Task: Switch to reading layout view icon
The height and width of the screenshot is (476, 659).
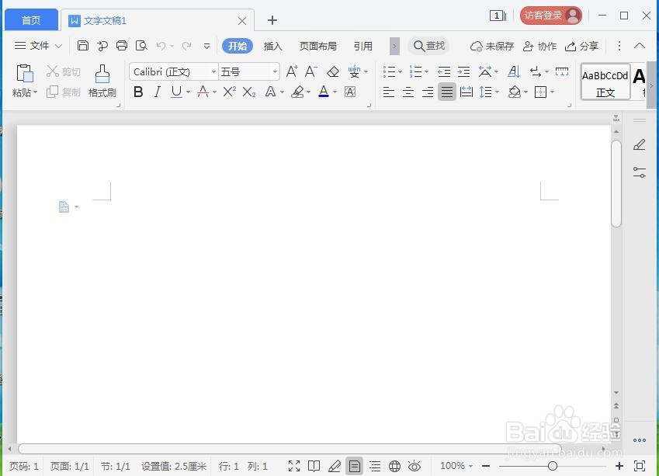Action: pos(314,465)
